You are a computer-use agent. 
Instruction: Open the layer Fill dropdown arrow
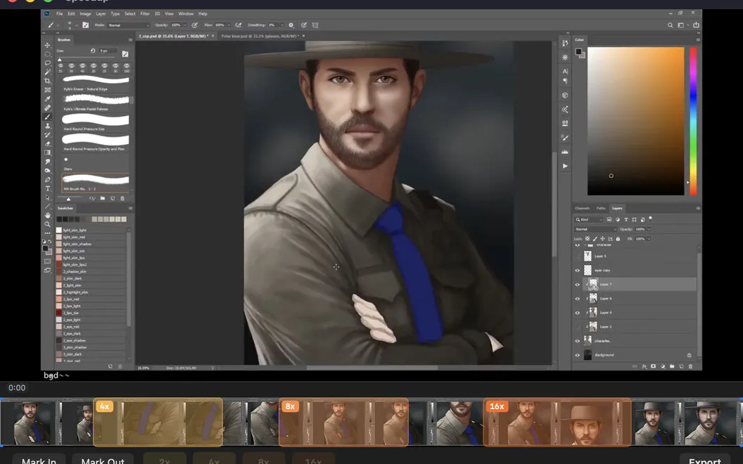(x=649, y=239)
